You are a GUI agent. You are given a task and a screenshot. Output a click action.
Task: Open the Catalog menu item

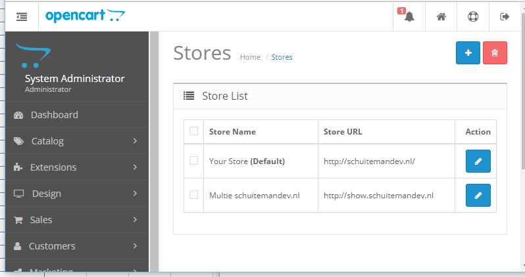tap(77, 141)
